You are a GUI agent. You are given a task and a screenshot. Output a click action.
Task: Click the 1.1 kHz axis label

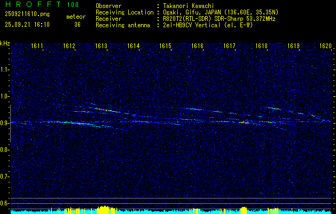click(x=4, y=70)
